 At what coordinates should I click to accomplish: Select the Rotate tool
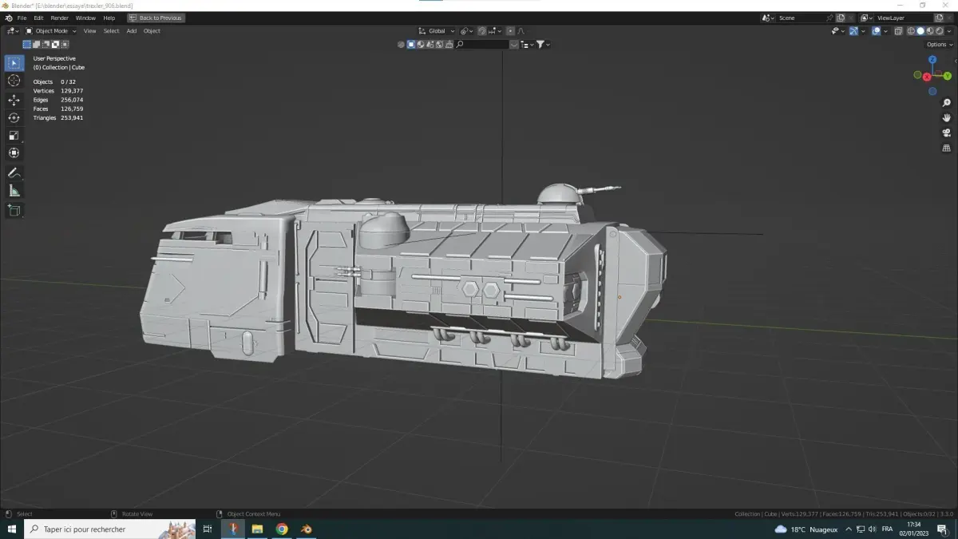click(x=14, y=117)
